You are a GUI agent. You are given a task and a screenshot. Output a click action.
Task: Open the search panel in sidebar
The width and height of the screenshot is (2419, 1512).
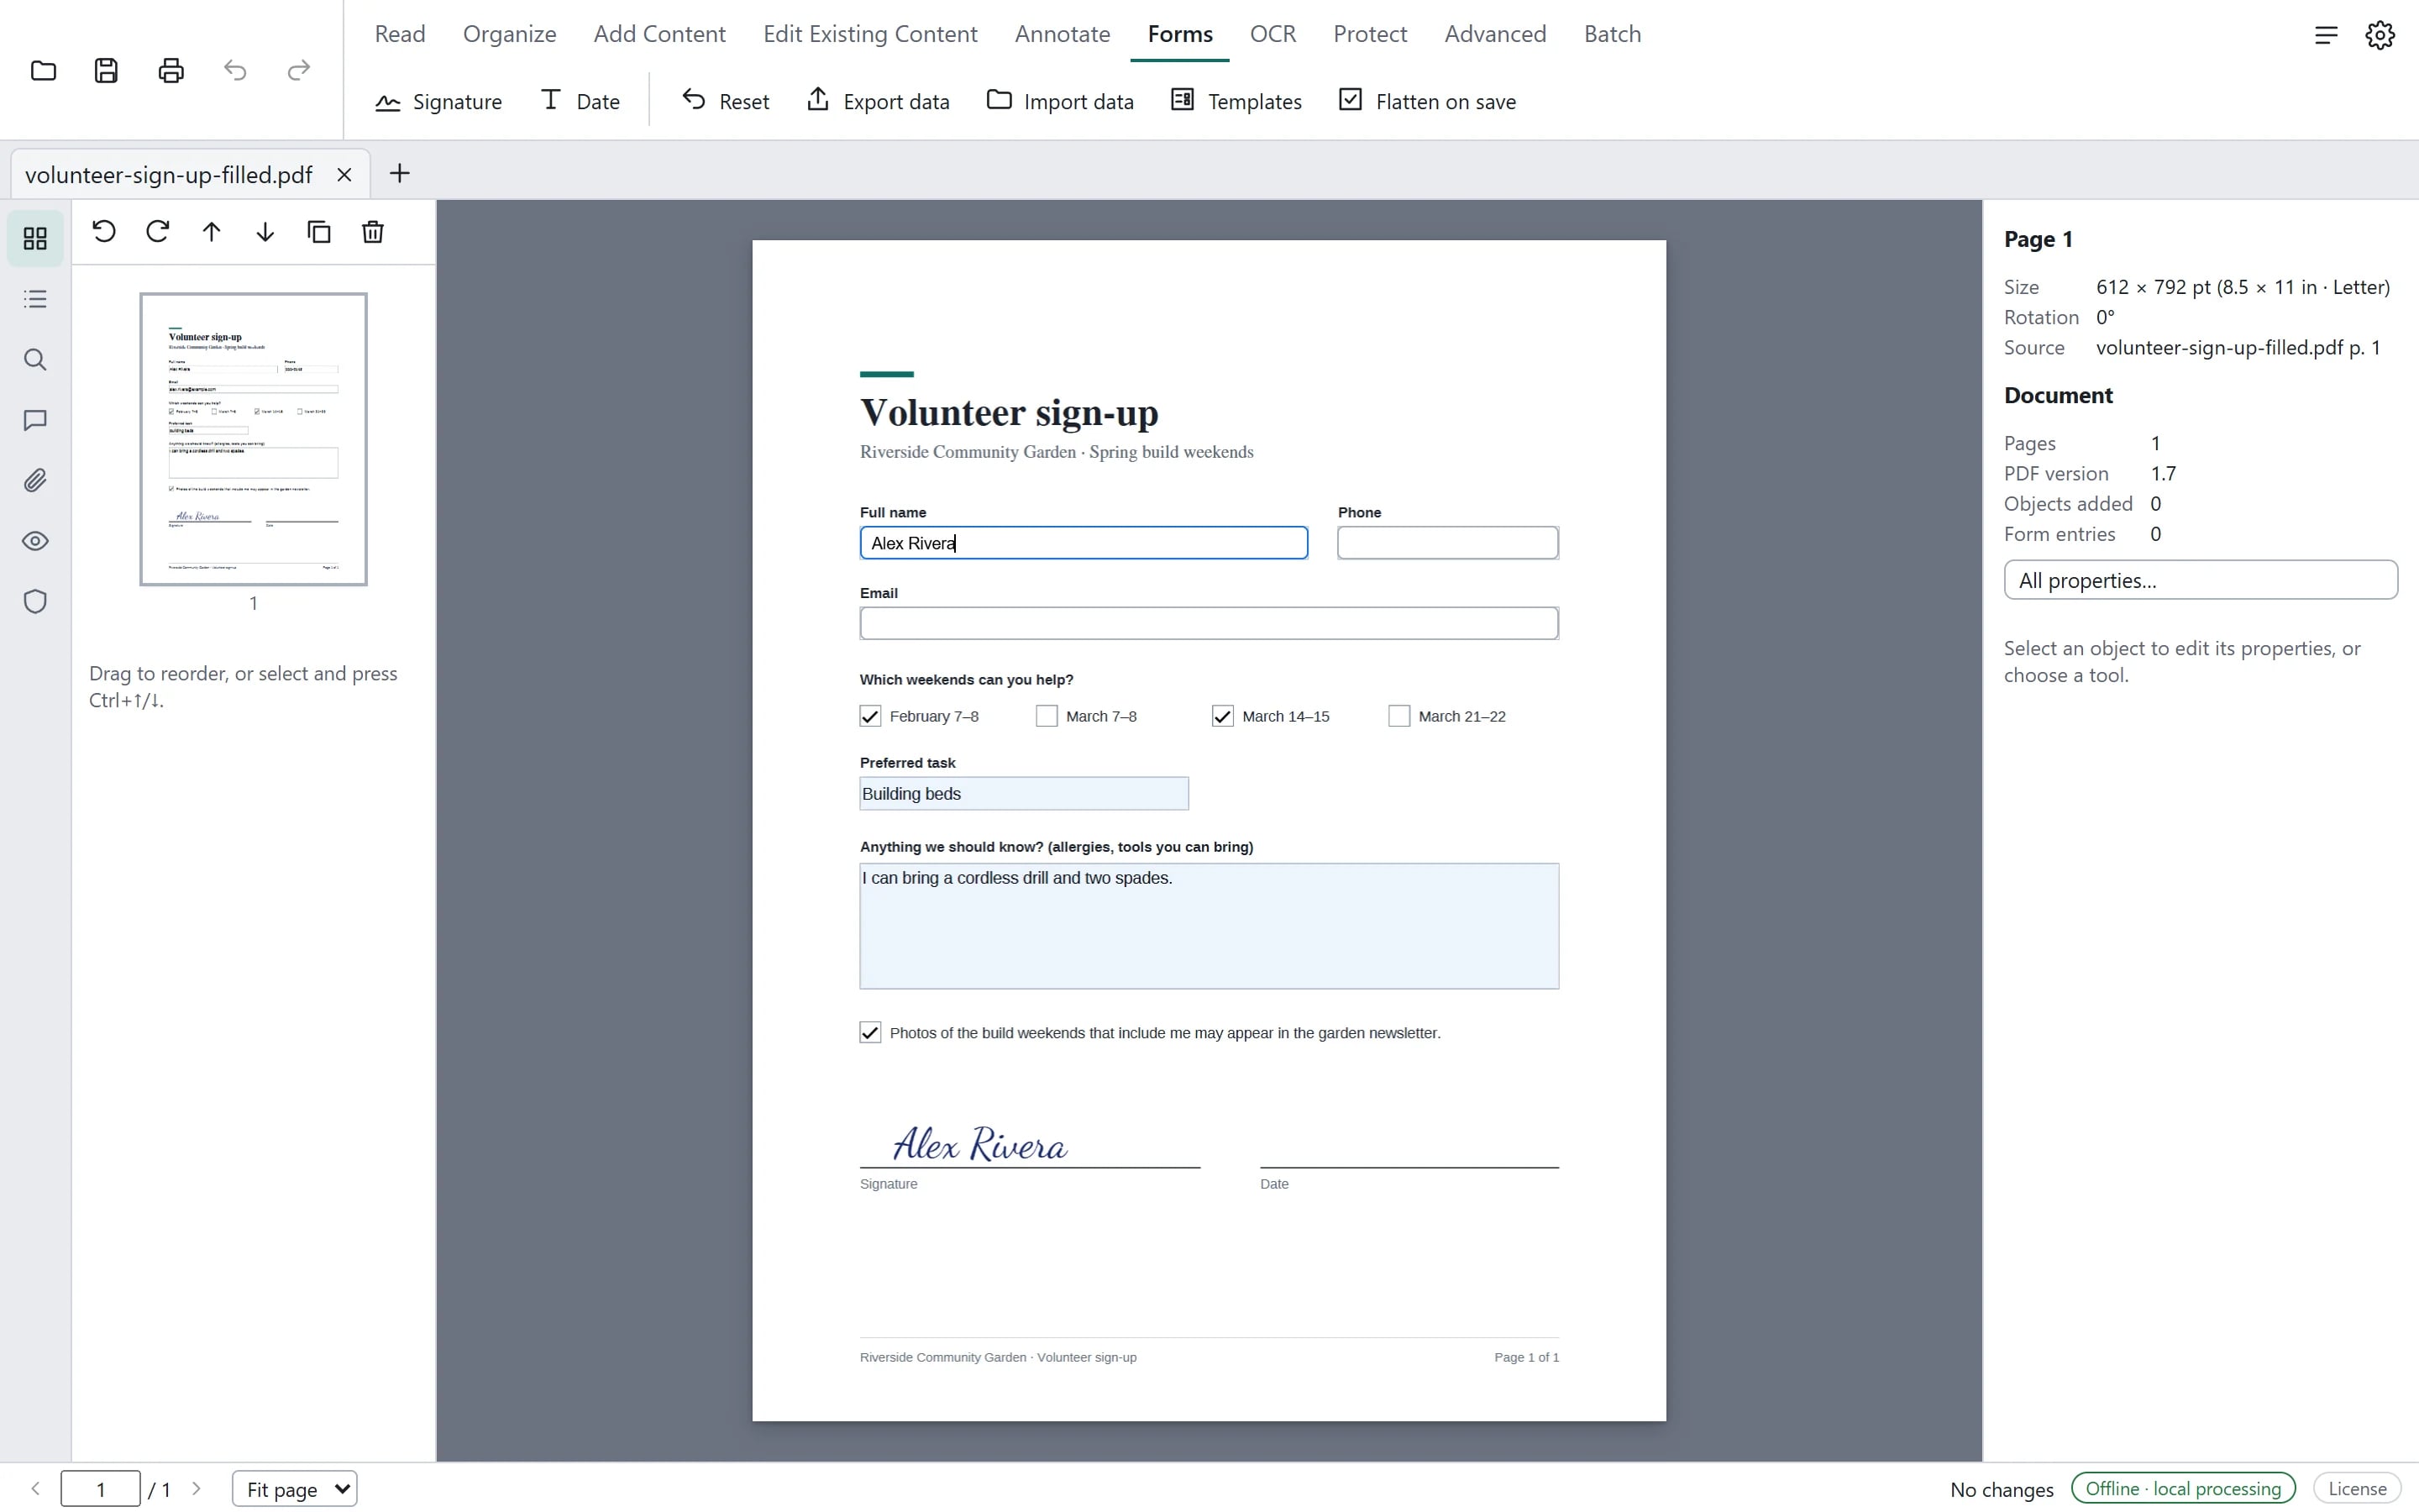point(35,360)
